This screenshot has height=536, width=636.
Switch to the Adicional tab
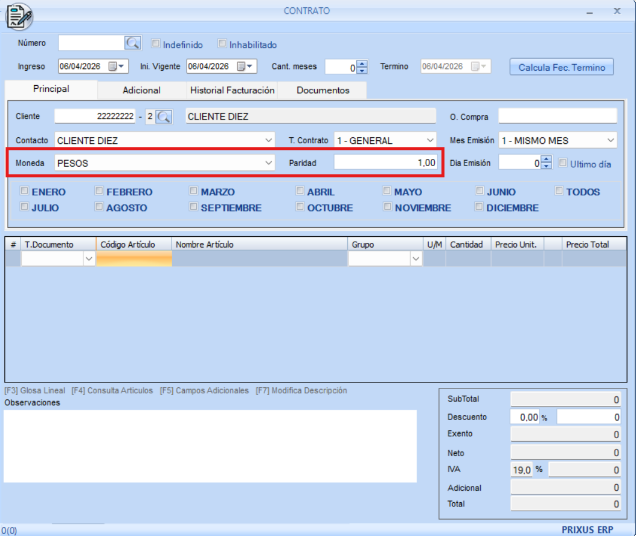pyautogui.click(x=141, y=90)
